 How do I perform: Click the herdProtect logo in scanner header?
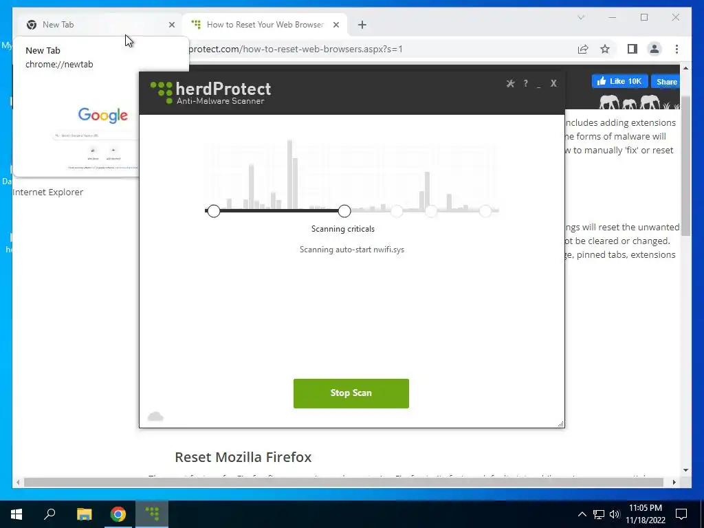coord(210,93)
